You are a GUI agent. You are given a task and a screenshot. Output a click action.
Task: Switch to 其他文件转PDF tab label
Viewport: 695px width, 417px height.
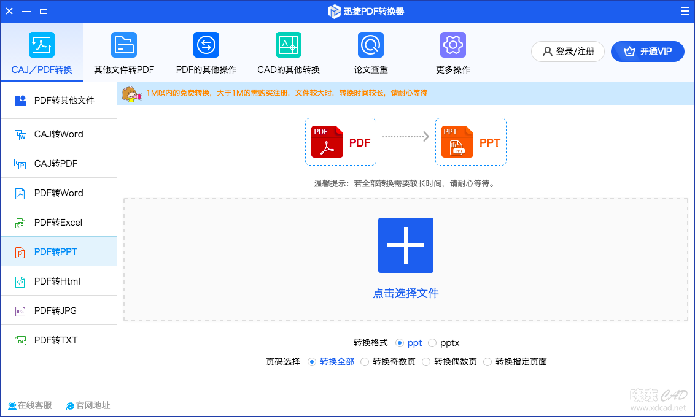tap(124, 70)
